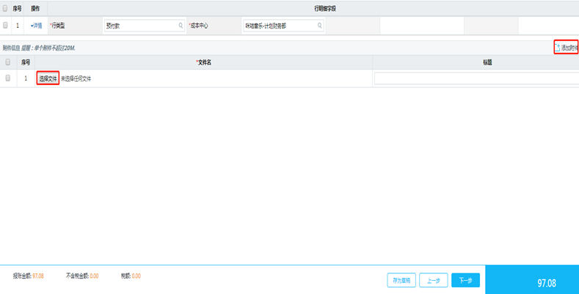The height and width of the screenshot is (294, 579).
Task: Click the 单个附件不超过20M reminder text
Action: [x=48, y=48]
